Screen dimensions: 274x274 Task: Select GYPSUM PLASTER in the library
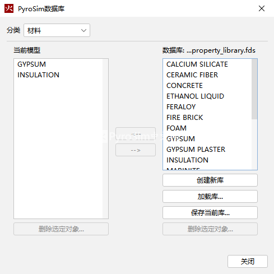point(196,150)
